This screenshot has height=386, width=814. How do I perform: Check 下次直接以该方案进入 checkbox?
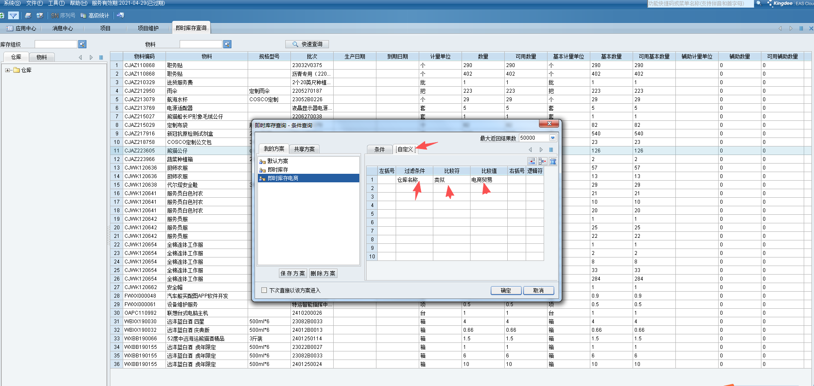coord(264,290)
